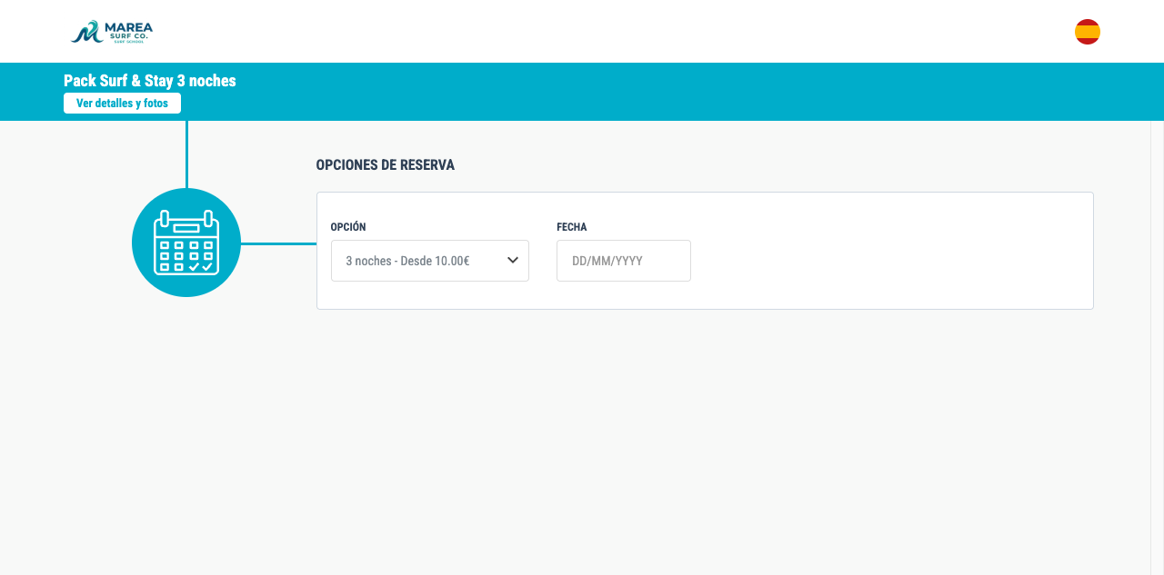The width and height of the screenshot is (1164, 575).
Task: Click the vertical scrollbar track at right
Action: 1157,348
